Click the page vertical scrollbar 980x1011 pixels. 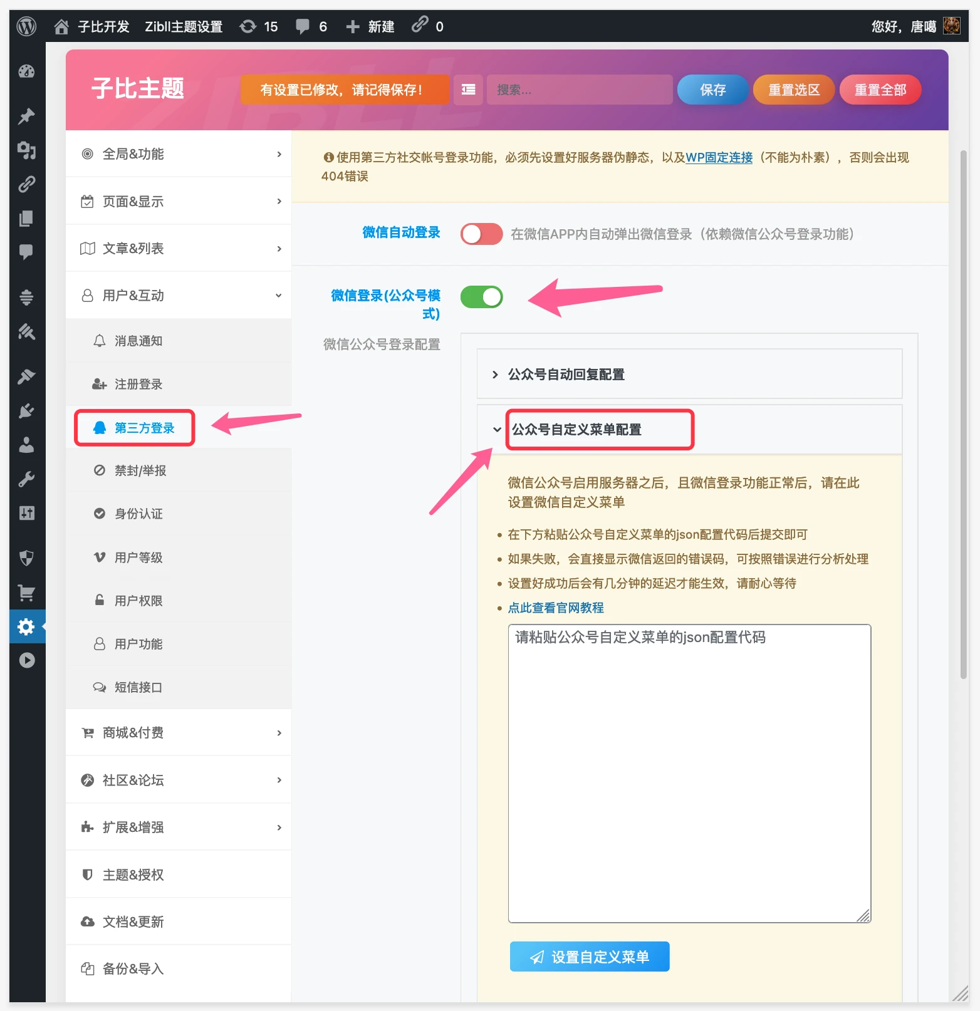tap(964, 413)
